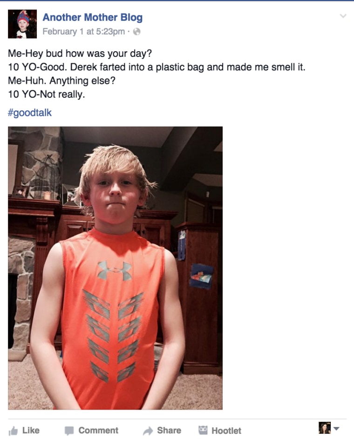
Task: Open the Another Mother Blog profile picture
Action: pos(22,24)
